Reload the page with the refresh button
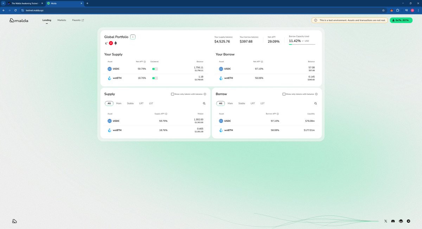 point(15,10)
